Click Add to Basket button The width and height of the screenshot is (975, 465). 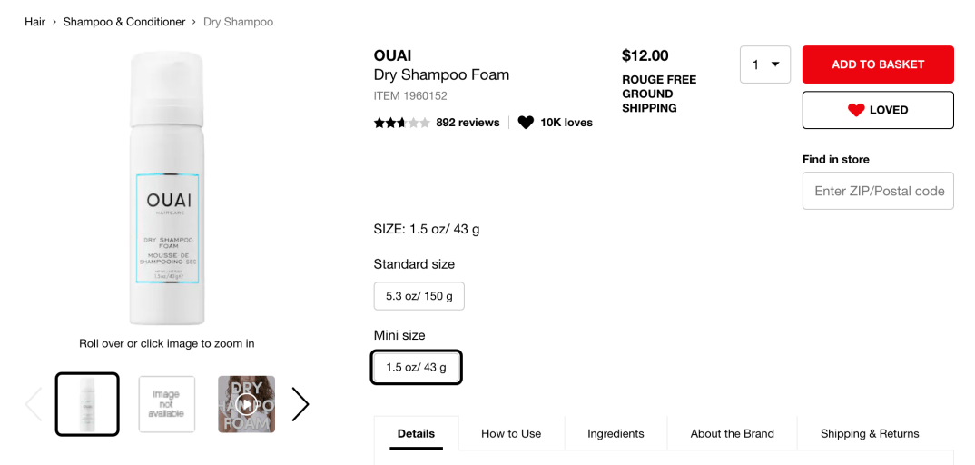(x=877, y=64)
